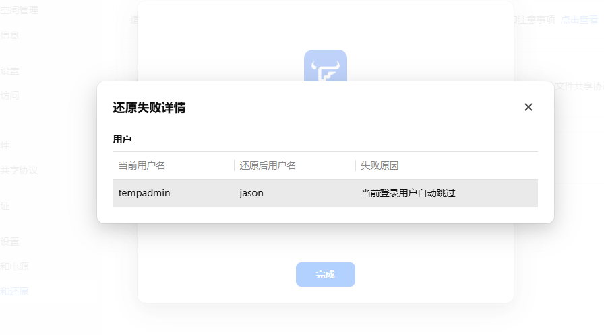The image size is (604, 335).
Task: Open the 共享协议 sidebar item
Action: (19, 170)
